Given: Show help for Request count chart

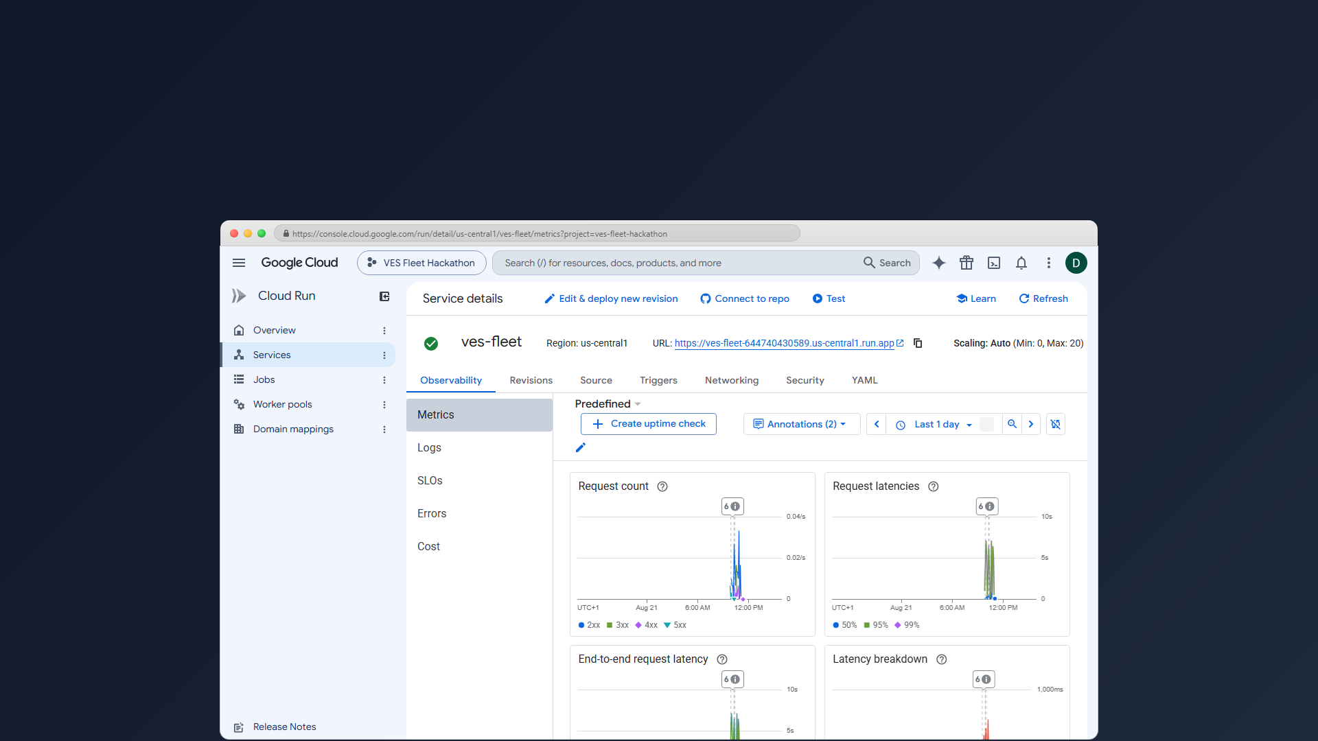Looking at the screenshot, I should point(662,486).
